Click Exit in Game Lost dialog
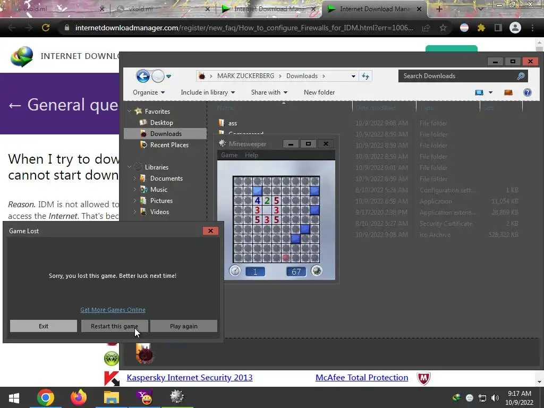The image size is (544, 408). click(44, 326)
